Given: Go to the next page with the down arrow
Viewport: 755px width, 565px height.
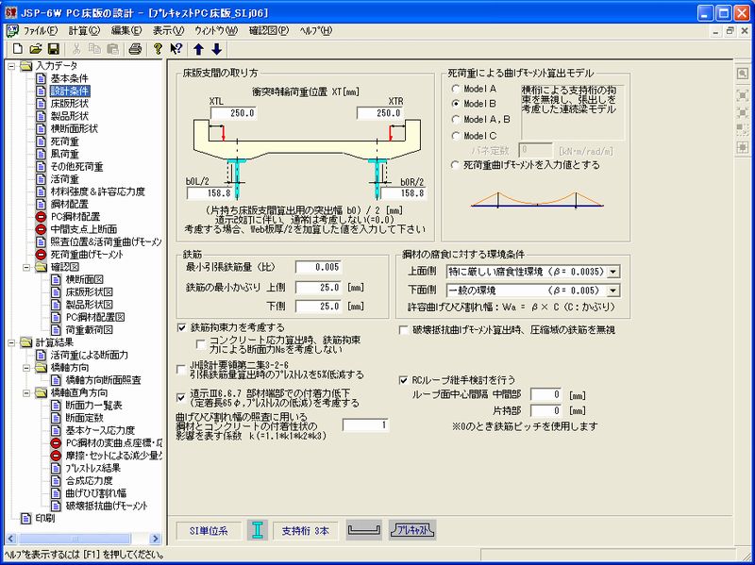Looking at the screenshot, I should coord(216,49).
